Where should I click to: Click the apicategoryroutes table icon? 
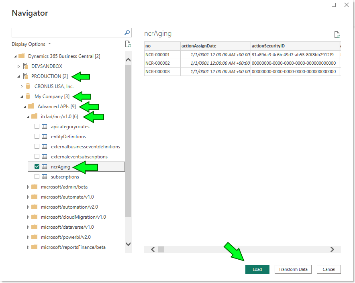pos(44,127)
